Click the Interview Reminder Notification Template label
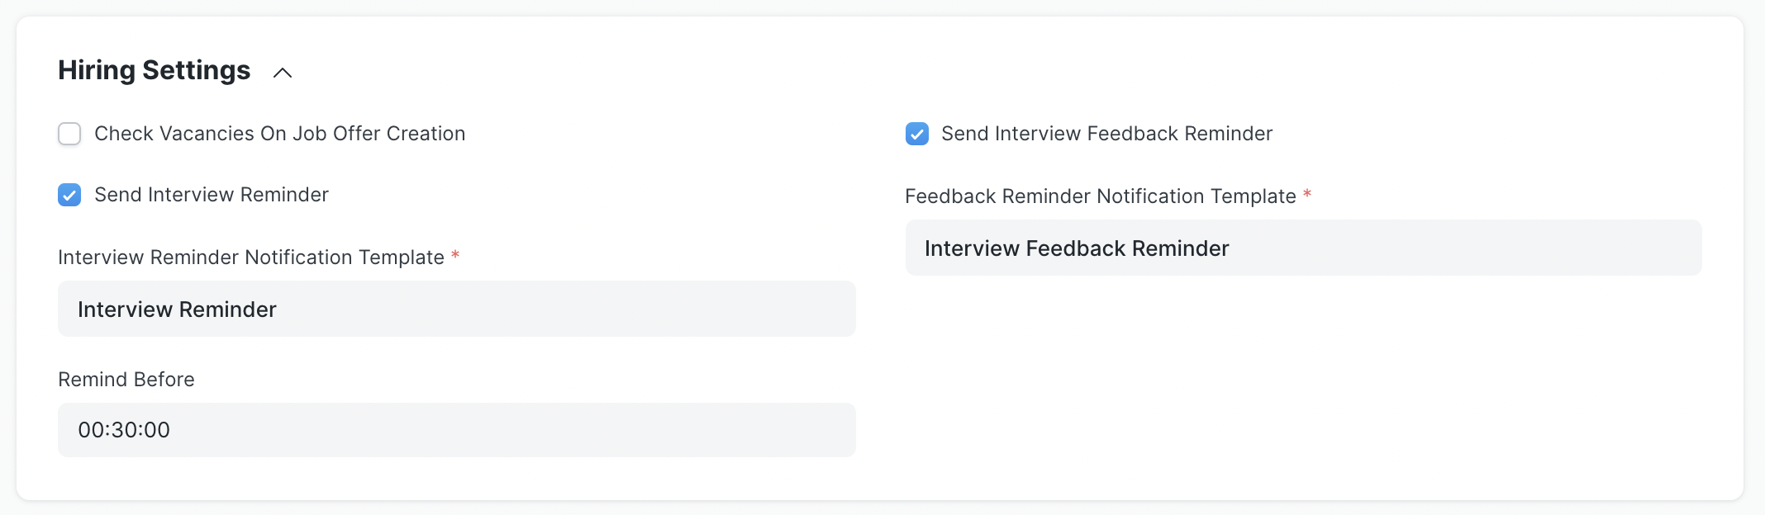 (251, 257)
